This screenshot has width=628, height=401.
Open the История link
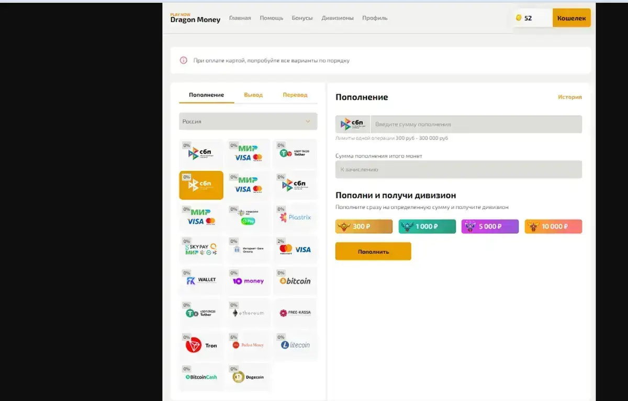[x=569, y=97]
